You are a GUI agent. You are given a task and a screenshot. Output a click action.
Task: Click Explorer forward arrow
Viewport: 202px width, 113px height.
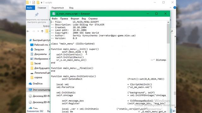pyautogui.click(x=33, y=31)
